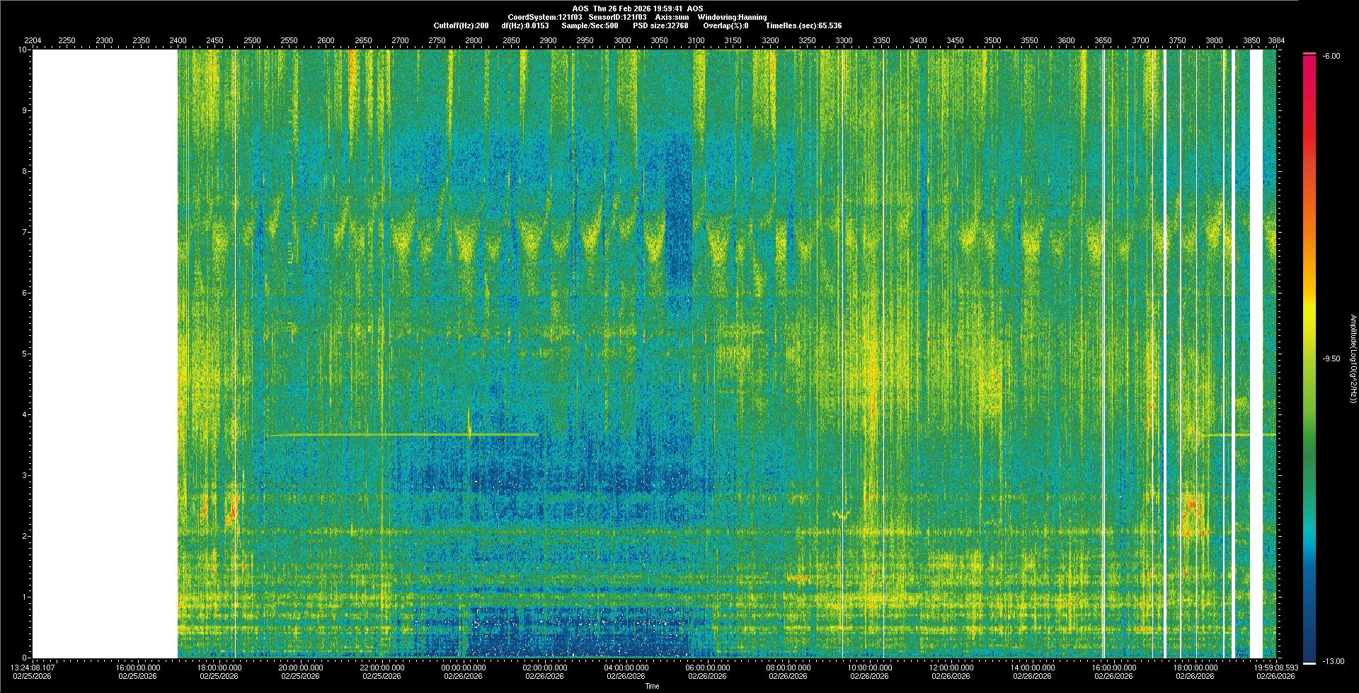Click the '06:00:00.000' time axis label
The width and height of the screenshot is (1359, 693).
point(708,667)
